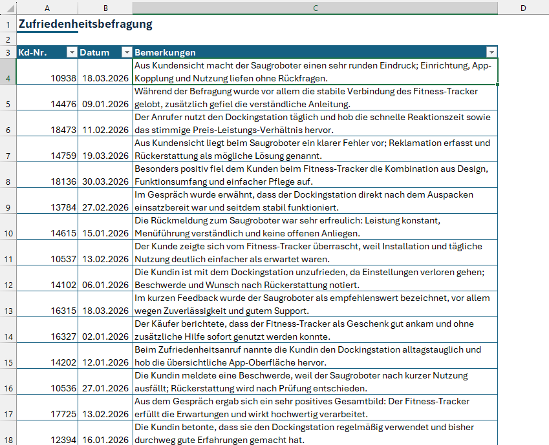Select date cell 02.01.2026
Screen dimensions: 549x445
coord(105,330)
